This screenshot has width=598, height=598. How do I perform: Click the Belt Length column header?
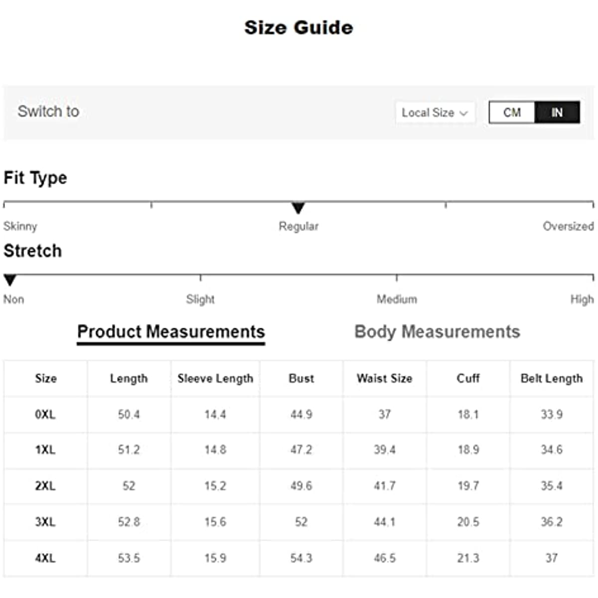(551, 379)
